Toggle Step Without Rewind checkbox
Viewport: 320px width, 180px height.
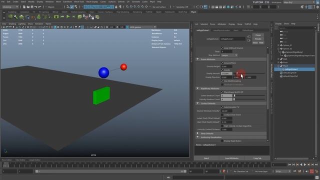(222, 48)
